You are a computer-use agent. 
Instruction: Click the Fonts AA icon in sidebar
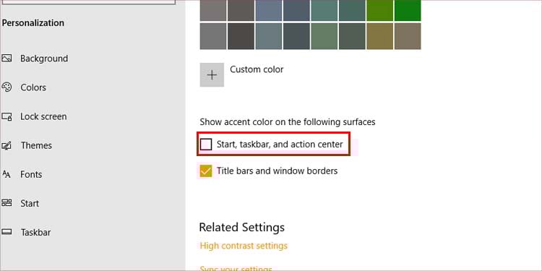(7, 174)
